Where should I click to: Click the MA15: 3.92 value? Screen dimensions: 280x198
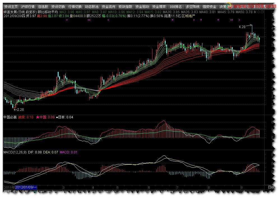[153, 12]
